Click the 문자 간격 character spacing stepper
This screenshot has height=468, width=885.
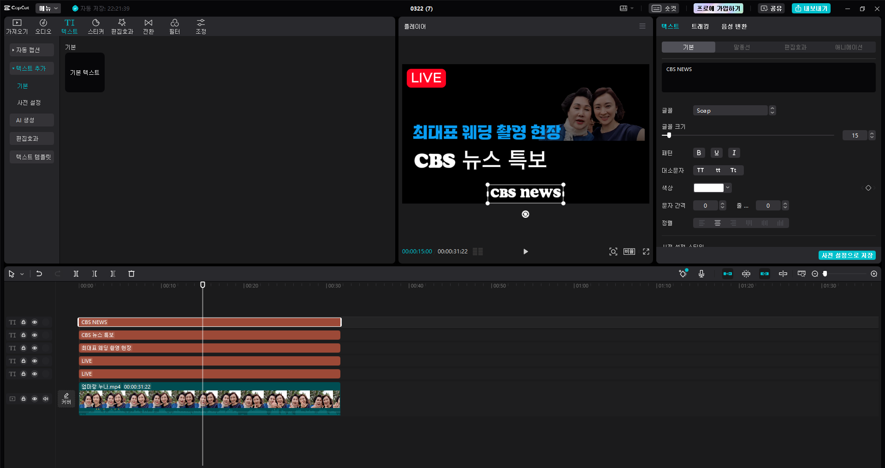pos(723,205)
